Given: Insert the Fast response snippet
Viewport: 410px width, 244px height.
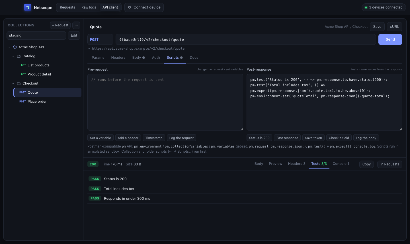Looking at the screenshot, I should (x=287, y=138).
